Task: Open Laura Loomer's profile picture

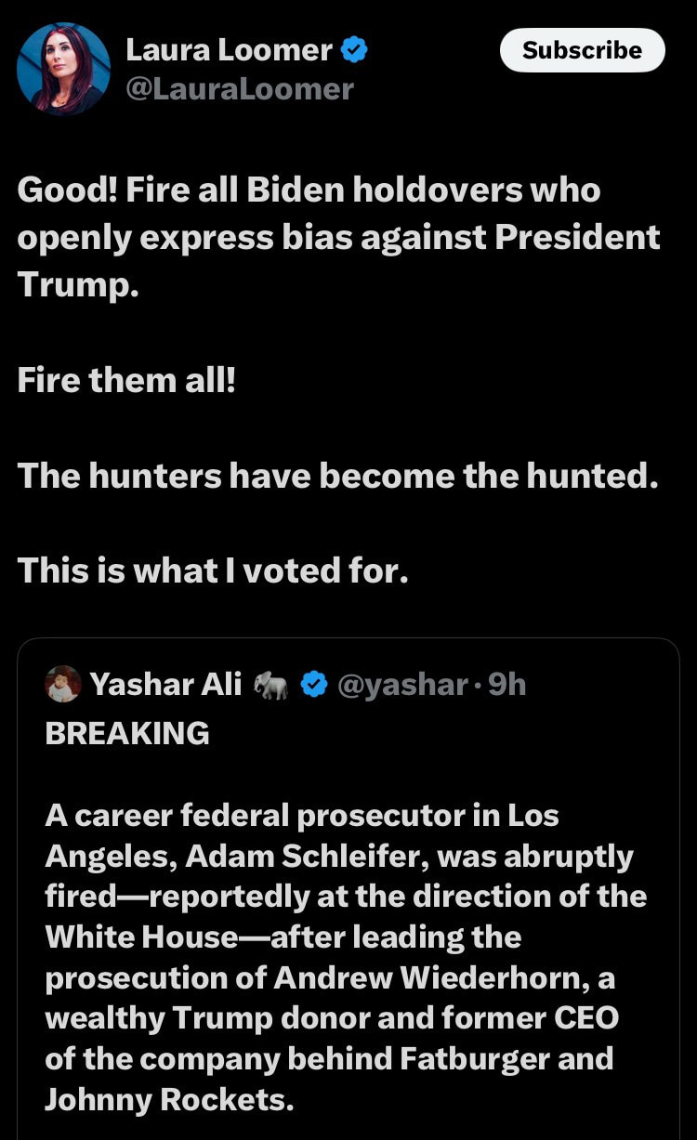Action: [63, 69]
